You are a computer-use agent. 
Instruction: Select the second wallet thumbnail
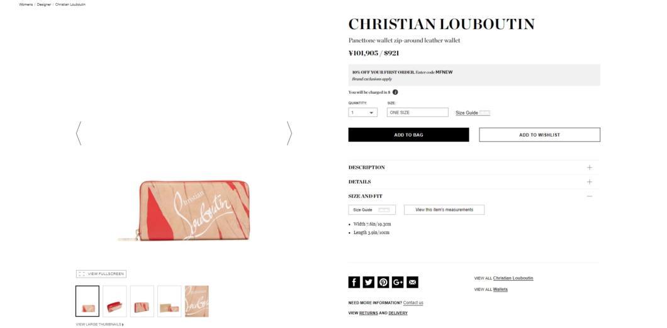115,301
